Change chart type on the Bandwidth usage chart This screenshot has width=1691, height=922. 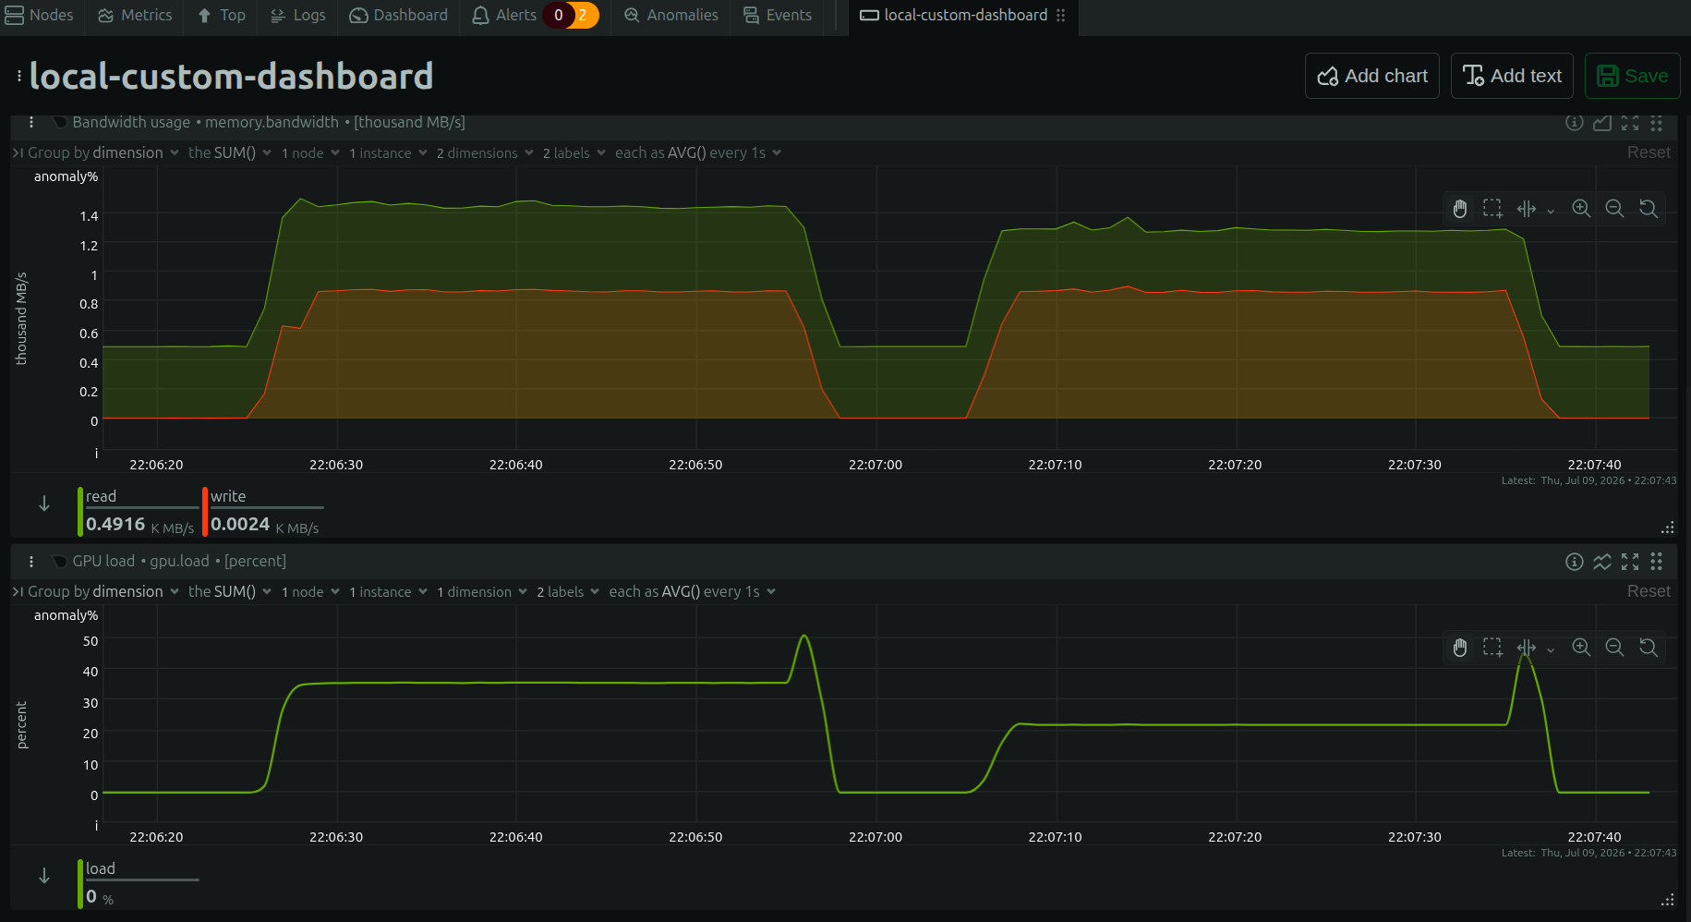(1602, 123)
